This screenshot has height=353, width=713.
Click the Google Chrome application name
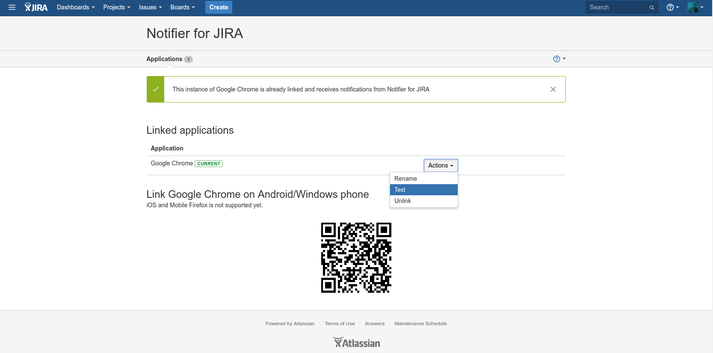click(172, 163)
